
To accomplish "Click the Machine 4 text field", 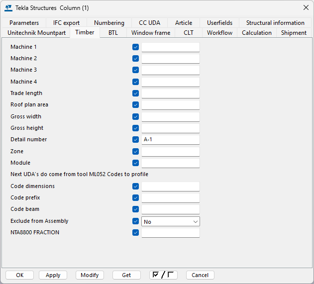I will (x=171, y=82).
